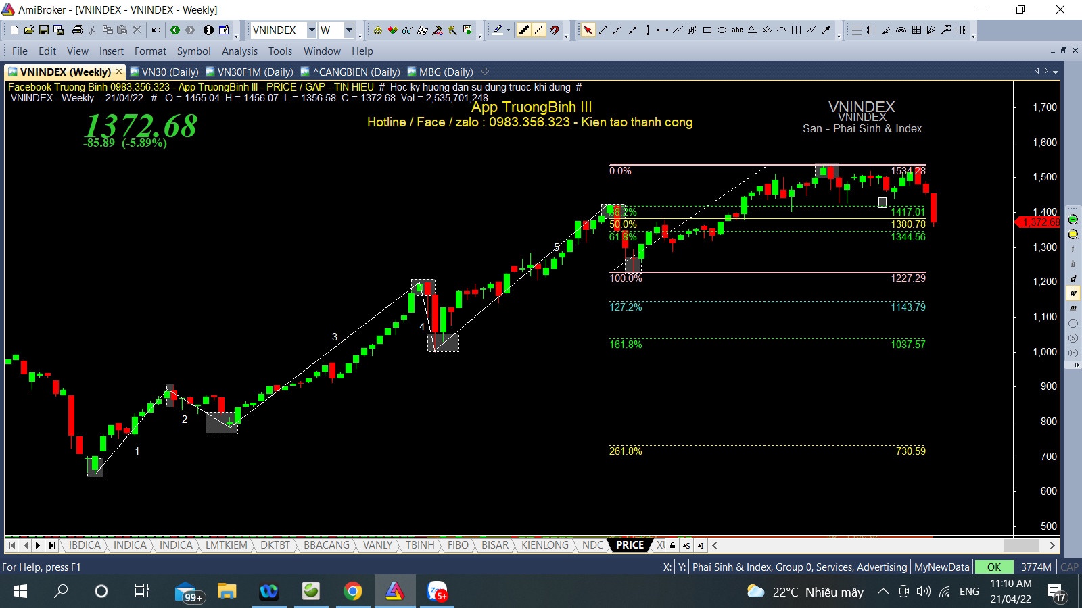Image resolution: width=1082 pixels, height=608 pixels.
Task: Select the 5-minute interval button
Action: click(x=1073, y=338)
